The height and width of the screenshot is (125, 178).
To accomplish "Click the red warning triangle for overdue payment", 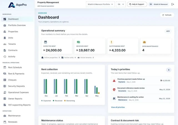I will 114,81.
